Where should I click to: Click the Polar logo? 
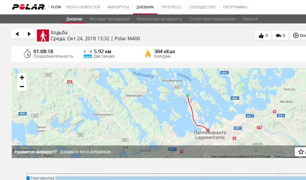[x=29, y=7]
